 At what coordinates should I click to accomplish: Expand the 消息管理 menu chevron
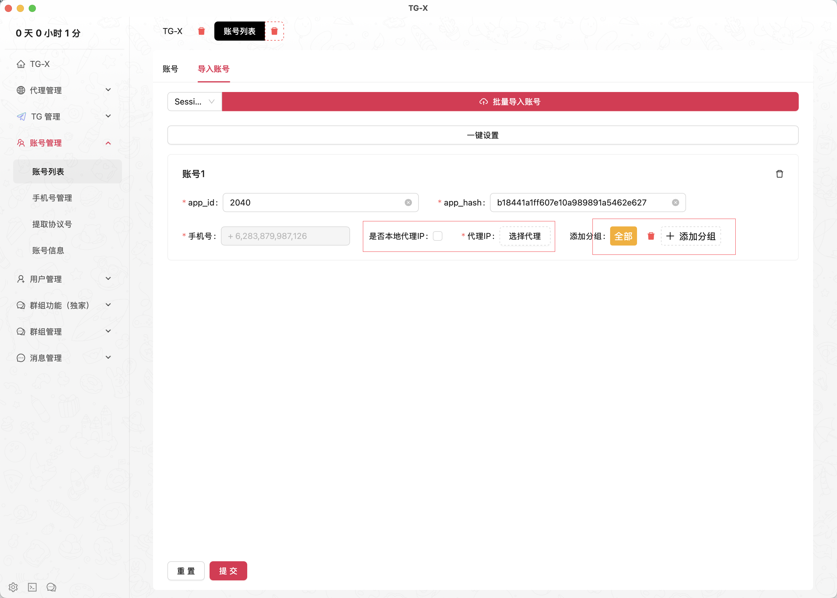(108, 357)
